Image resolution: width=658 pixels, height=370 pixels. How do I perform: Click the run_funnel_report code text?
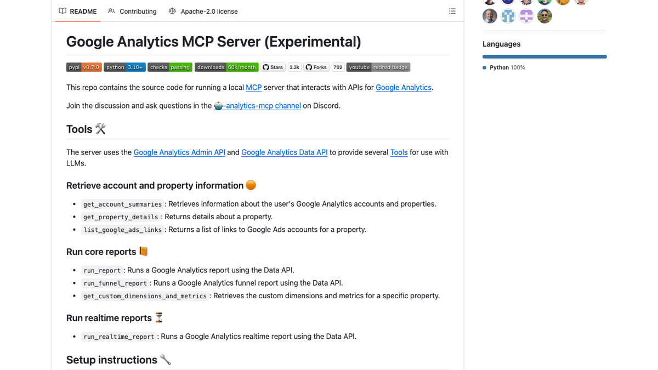click(115, 283)
